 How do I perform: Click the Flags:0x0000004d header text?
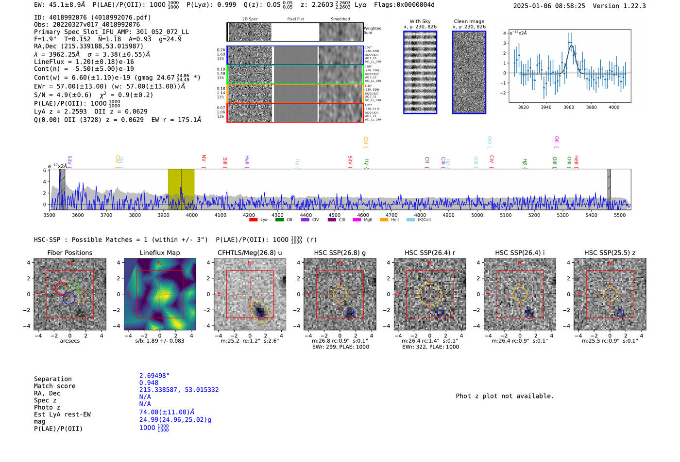404,5
